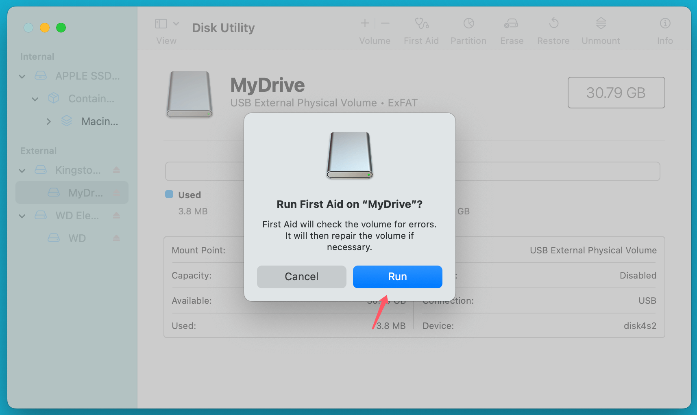The width and height of the screenshot is (697, 415).
Task: Cancel the First Aid dialog
Action: point(301,277)
